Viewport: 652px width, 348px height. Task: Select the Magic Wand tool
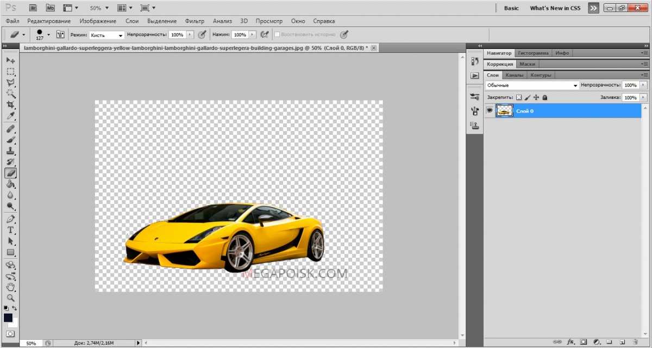point(10,94)
